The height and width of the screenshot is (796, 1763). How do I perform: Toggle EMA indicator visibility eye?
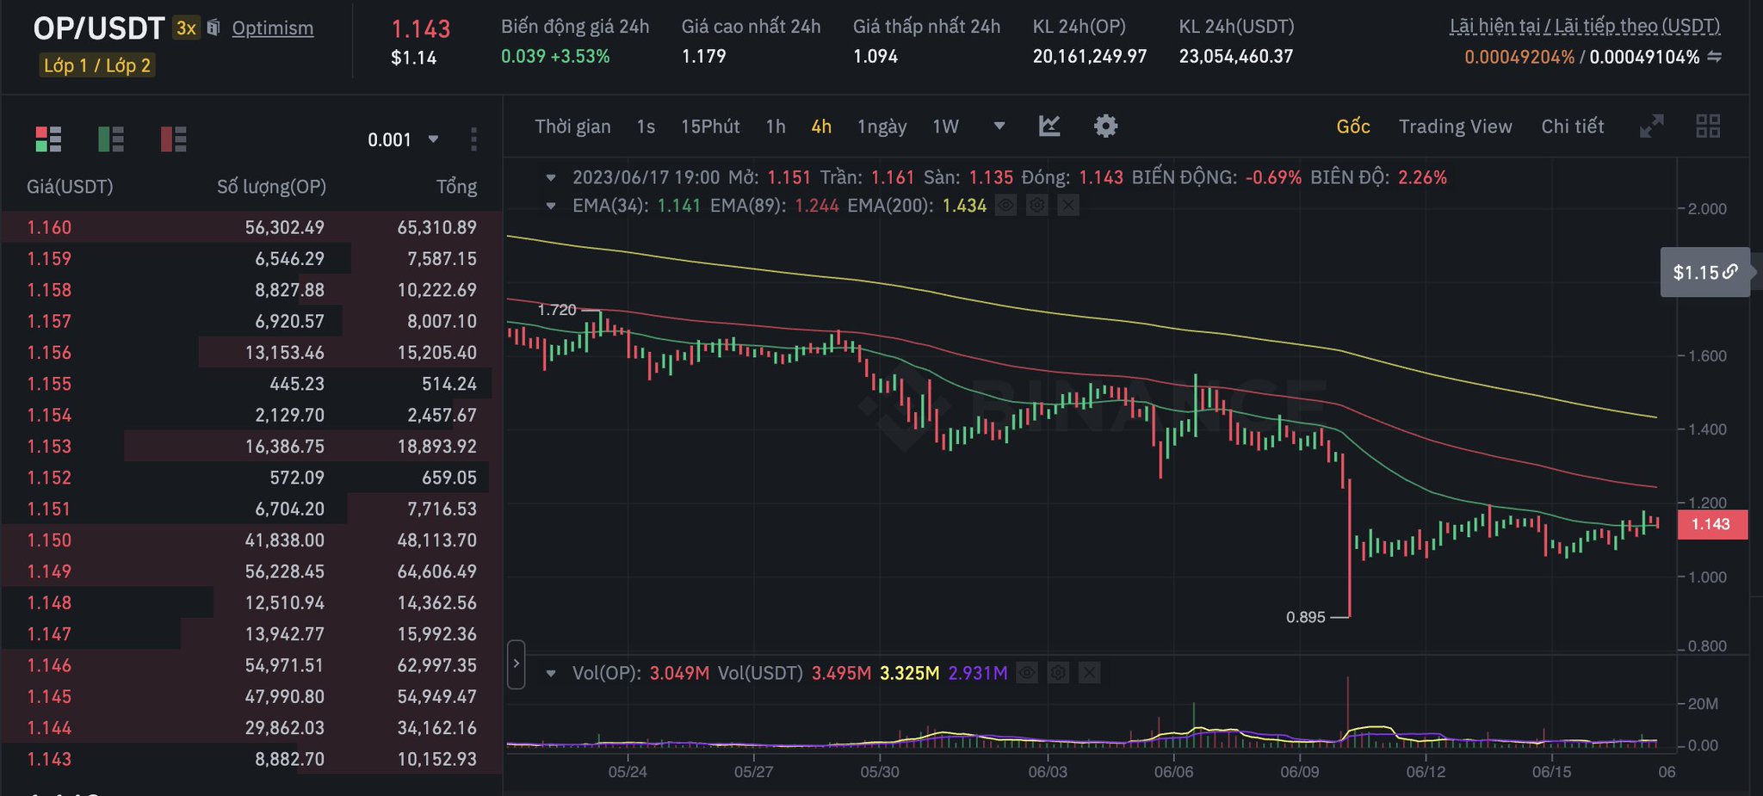pos(1006,206)
